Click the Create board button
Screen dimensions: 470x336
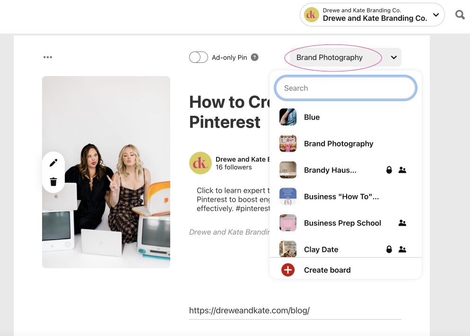[327, 270]
